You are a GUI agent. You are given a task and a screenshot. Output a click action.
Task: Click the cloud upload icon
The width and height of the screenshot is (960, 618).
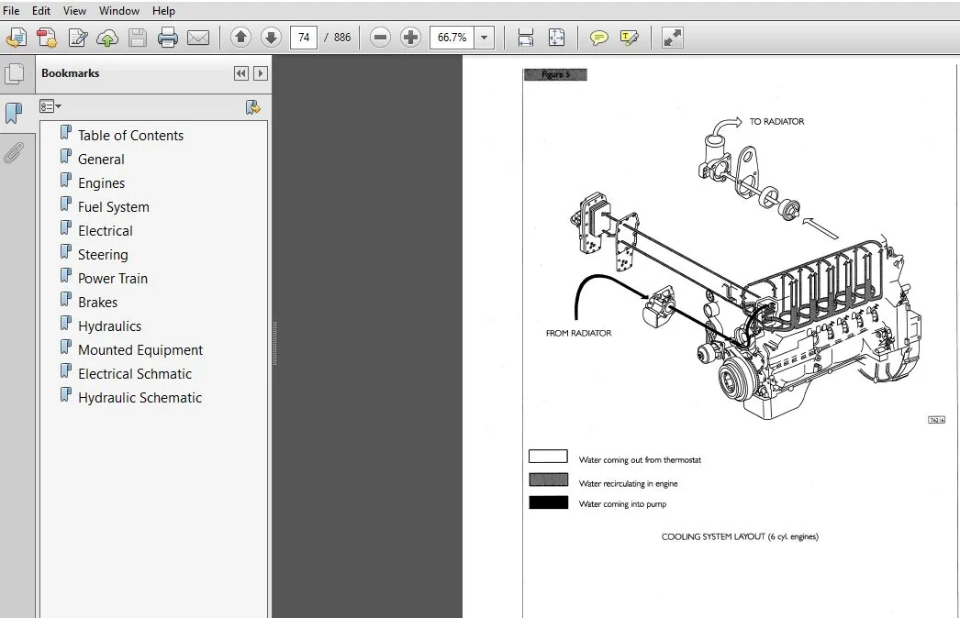pos(107,38)
